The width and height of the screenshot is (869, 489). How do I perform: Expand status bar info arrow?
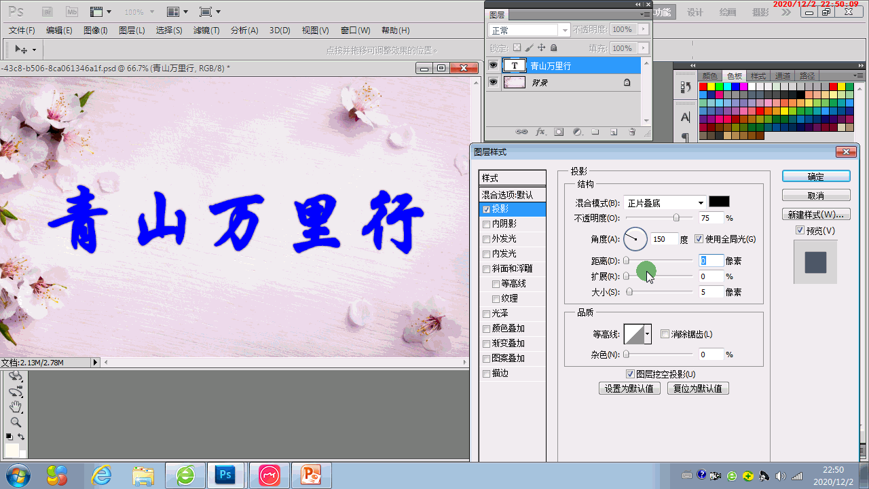(95, 363)
